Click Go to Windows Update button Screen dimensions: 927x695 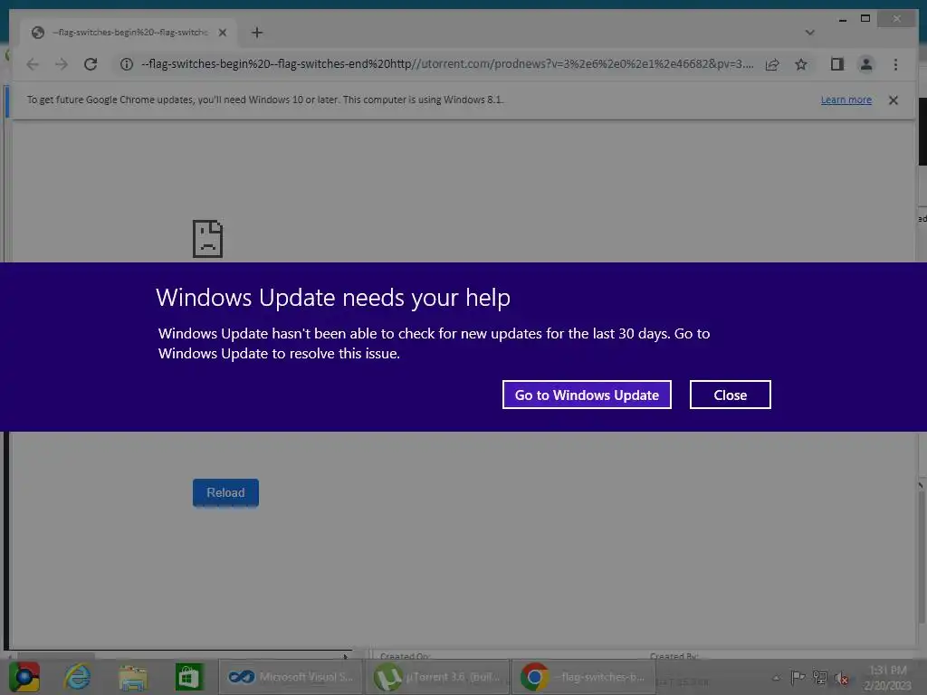tap(587, 395)
